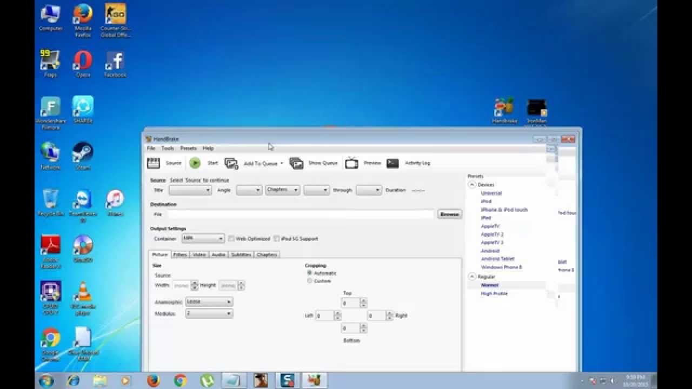Select the Recycle Bin desktop icon
692x389 pixels.
coord(50,203)
